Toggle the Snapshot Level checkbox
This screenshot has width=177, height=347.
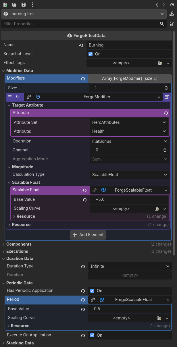pyautogui.click(x=91, y=54)
